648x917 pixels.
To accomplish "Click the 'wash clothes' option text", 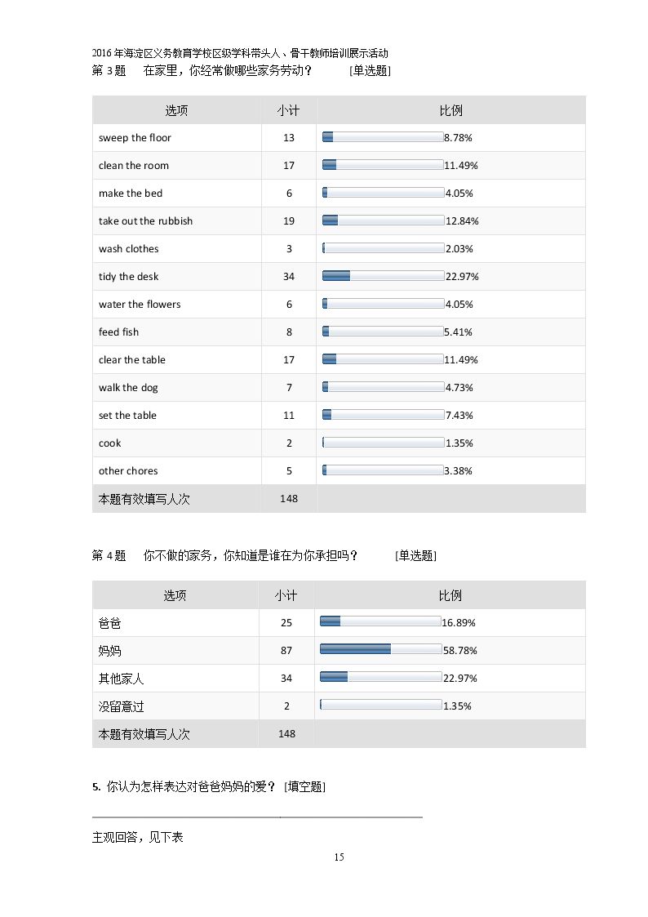I will (129, 248).
